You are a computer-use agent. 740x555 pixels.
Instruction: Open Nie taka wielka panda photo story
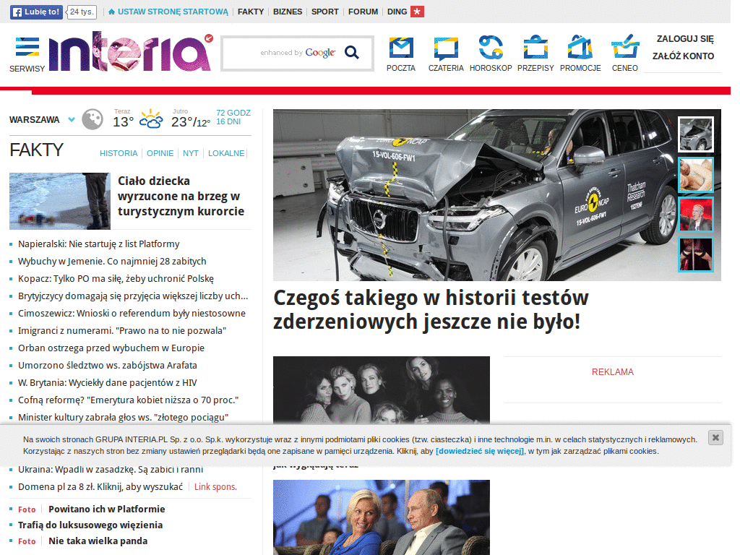98,541
